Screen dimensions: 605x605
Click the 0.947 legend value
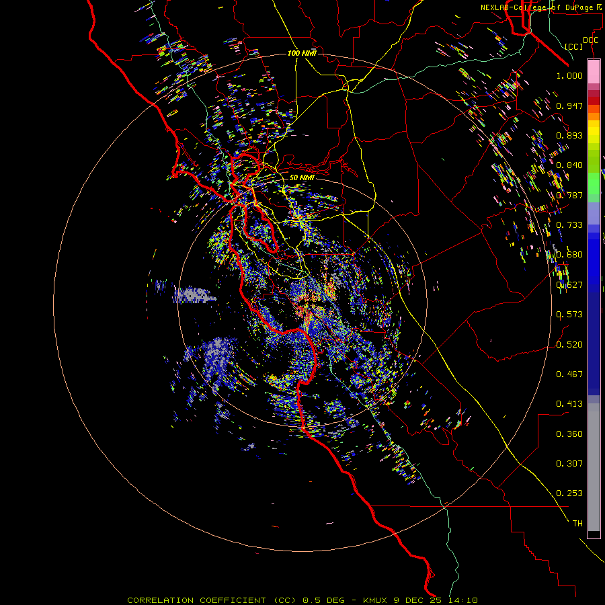(x=569, y=106)
